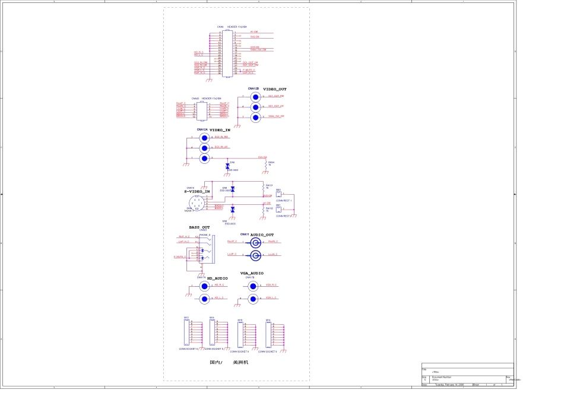Click the P_MUTE_C net label near PHONE_D

[x=180, y=257]
